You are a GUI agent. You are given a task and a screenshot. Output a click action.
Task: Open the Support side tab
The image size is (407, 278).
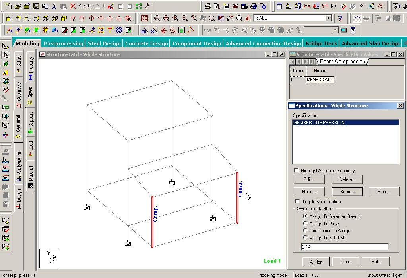[31, 123]
